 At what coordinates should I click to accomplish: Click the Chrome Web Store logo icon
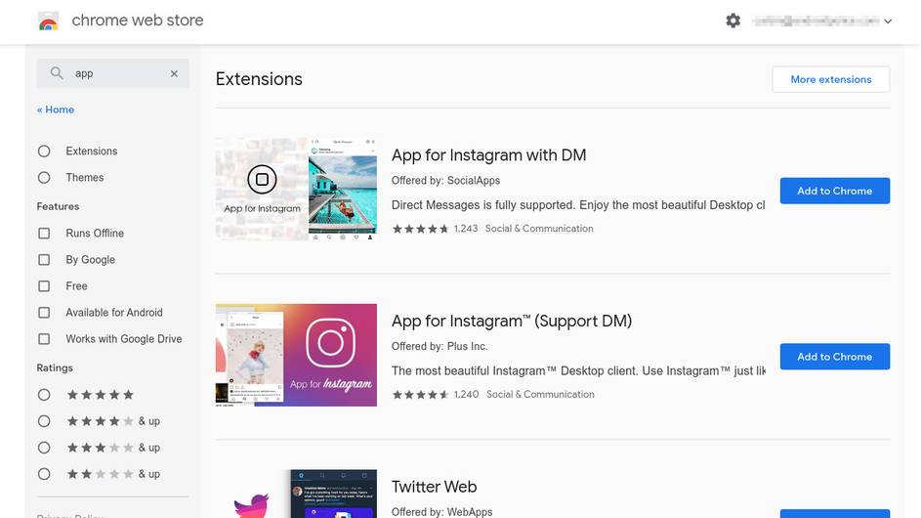[x=48, y=22]
